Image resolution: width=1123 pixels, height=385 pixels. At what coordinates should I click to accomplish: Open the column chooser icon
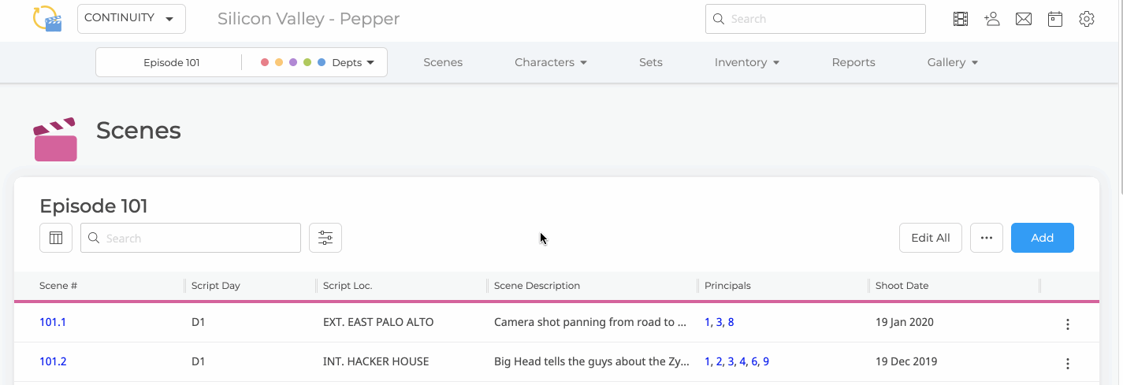[56, 238]
